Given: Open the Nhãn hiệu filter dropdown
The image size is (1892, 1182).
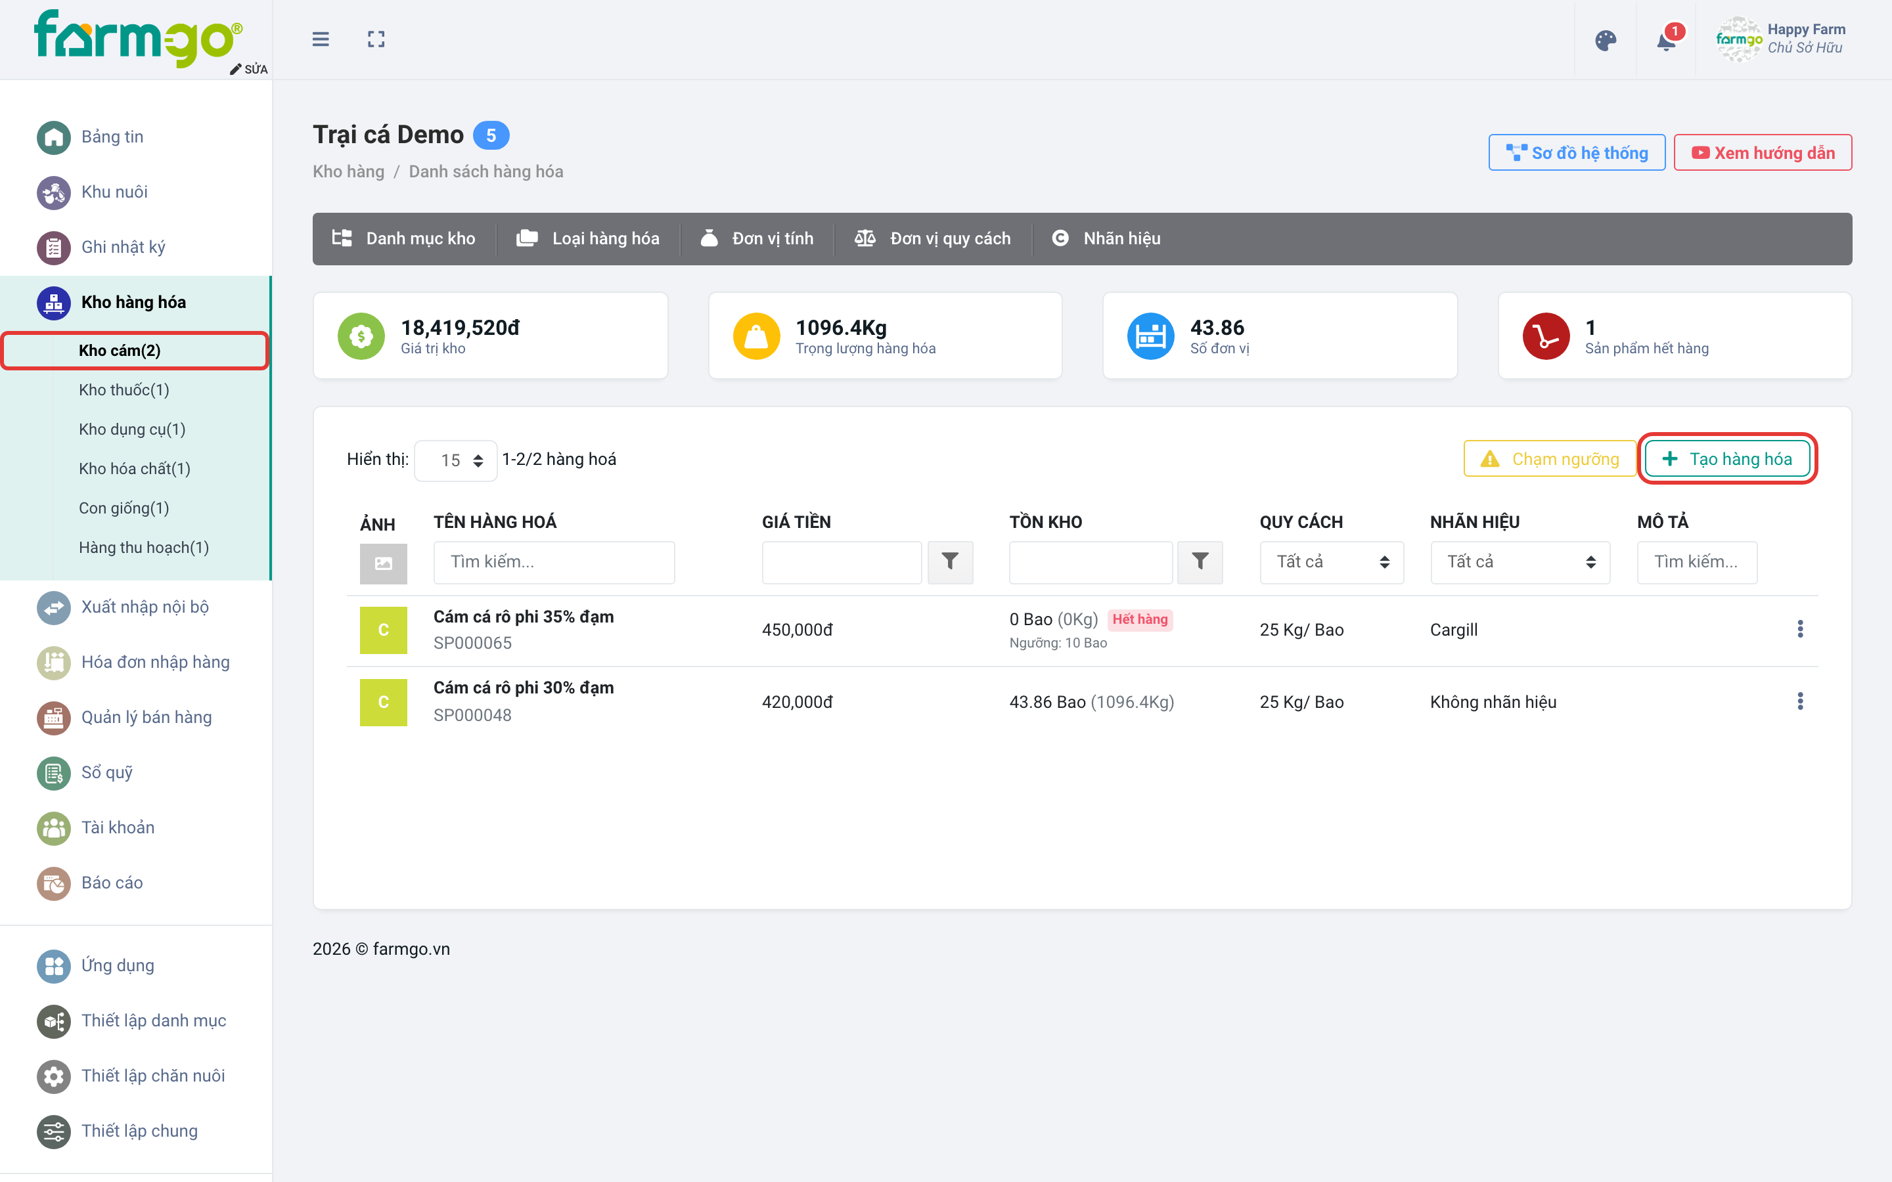Looking at the screenshot, I should tap(1520, 562).
